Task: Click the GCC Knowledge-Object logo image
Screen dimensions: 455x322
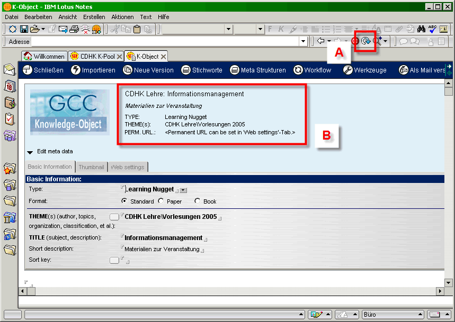Action: 69,112
